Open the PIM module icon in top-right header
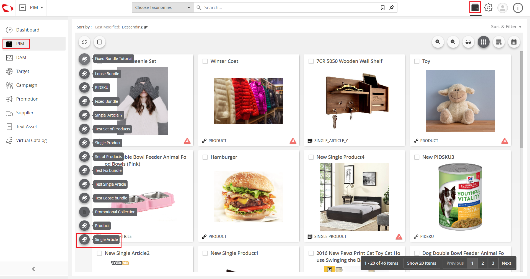530x279 pixels. click(x=475, y=7)
